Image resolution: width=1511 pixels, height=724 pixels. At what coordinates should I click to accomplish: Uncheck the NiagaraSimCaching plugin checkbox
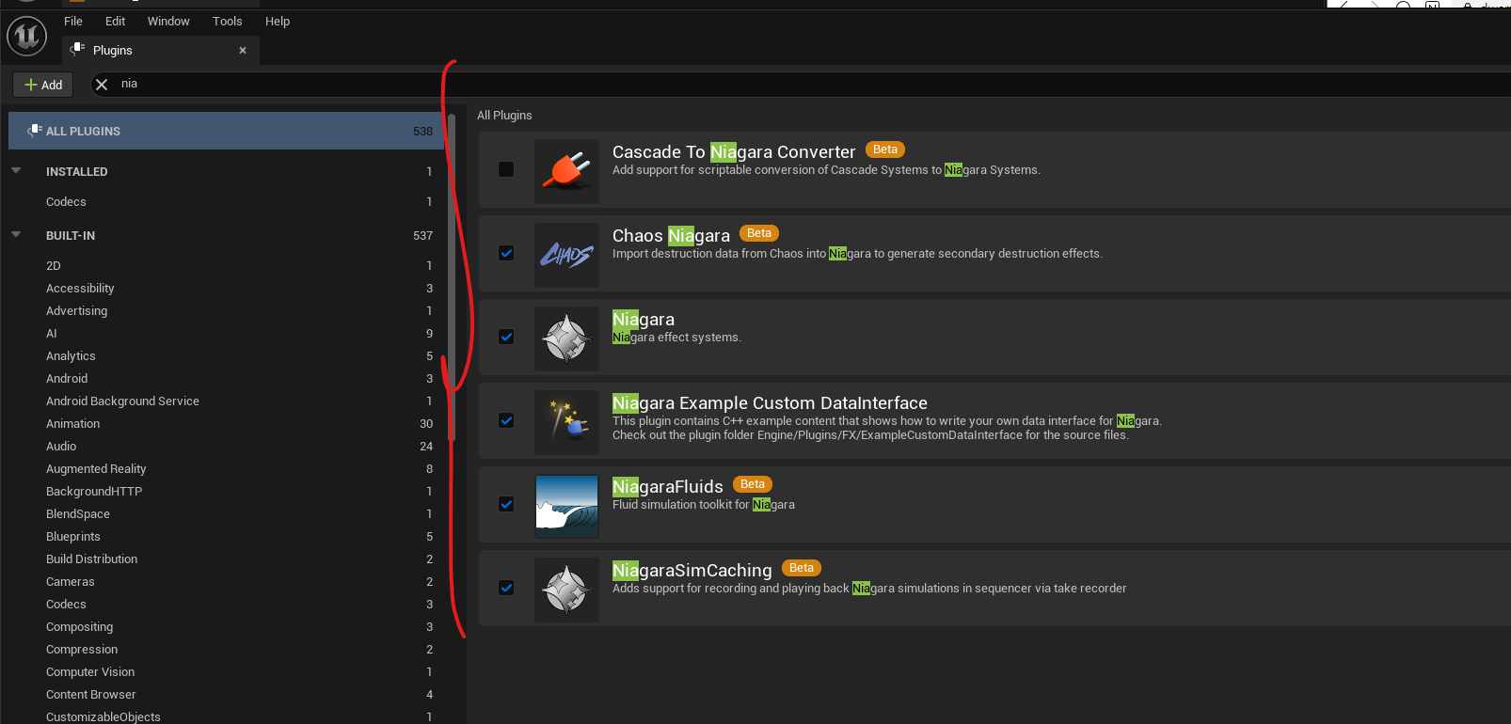pos(506,588)
